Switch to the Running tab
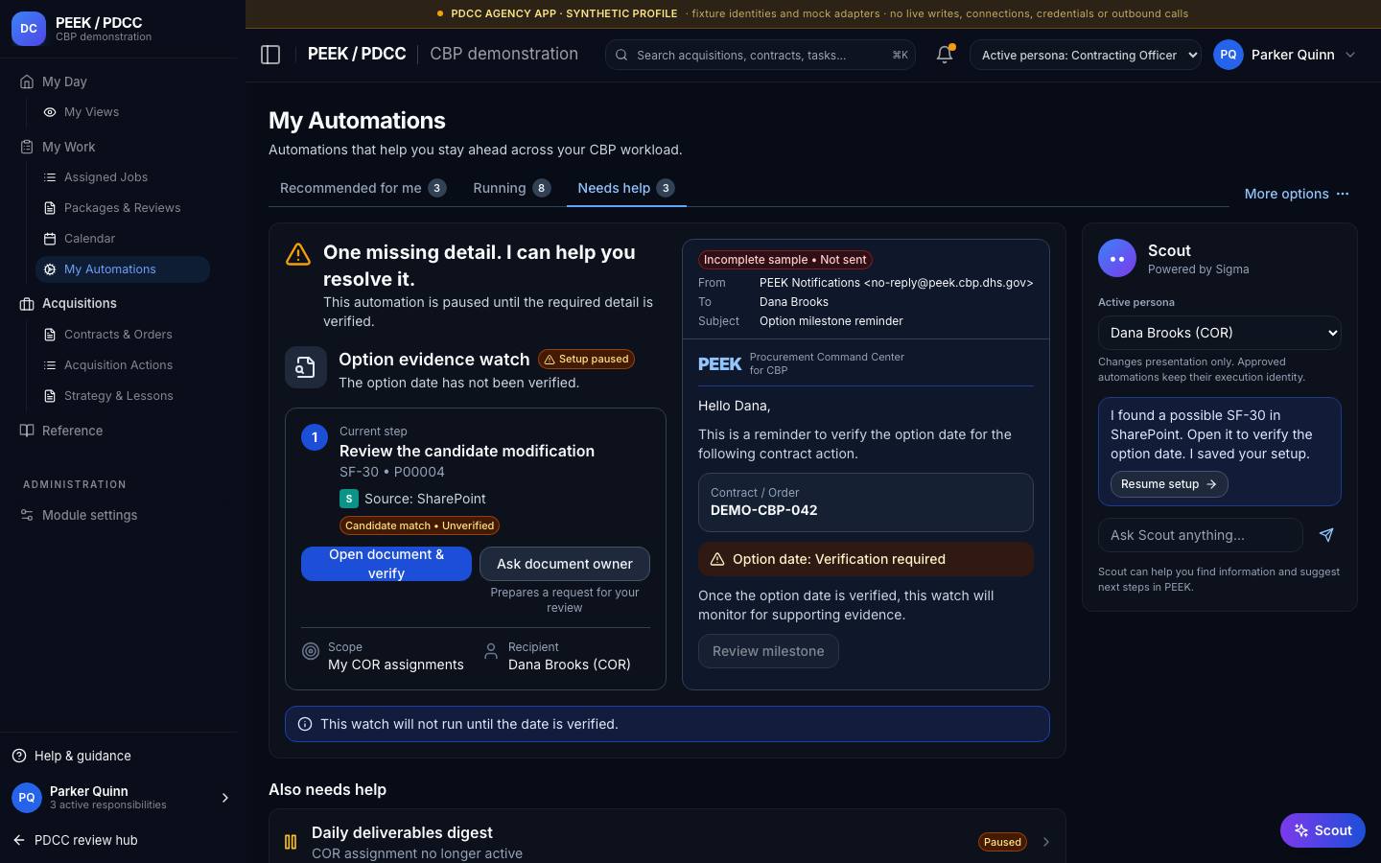Screen dimensions: 1381x863 point(511,188)
